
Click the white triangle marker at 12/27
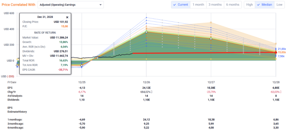(x=211, y=39)
